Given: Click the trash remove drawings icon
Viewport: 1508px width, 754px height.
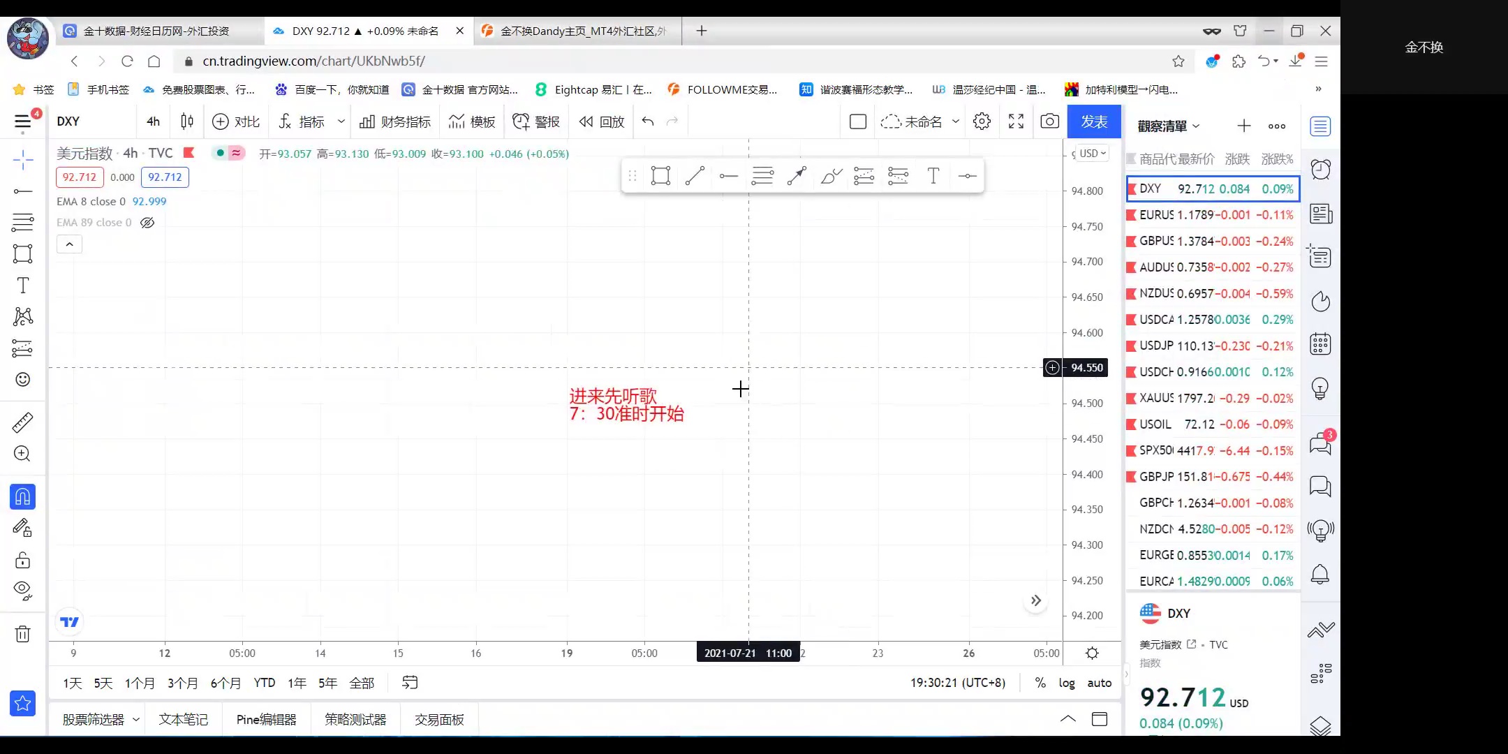Looking at the screenshot, I should pyautogui.click(x=22, y=634).
